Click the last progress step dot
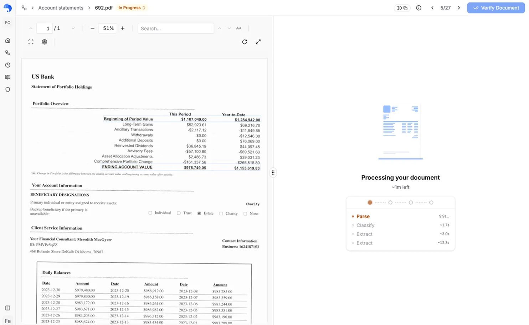This screenshot has height=325, width=529. 431,203
